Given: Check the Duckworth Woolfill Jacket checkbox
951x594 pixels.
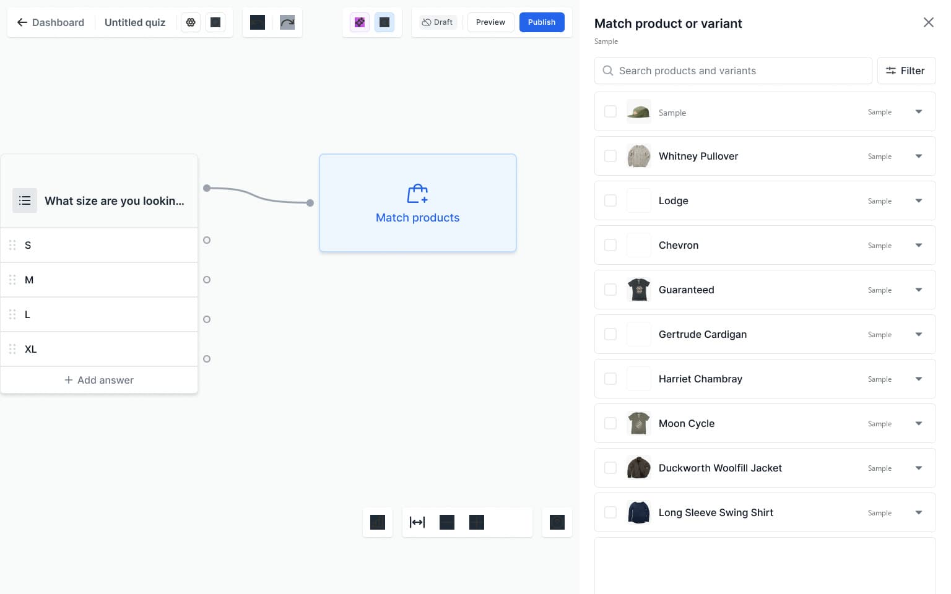Looking at the screenshot, I should [x=610, y=468].
